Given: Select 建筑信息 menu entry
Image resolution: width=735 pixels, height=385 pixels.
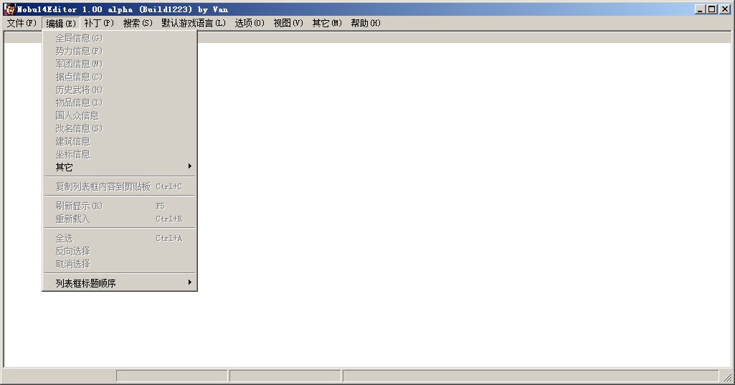Looking at the screenshot, I should click(x=120, y=141).
